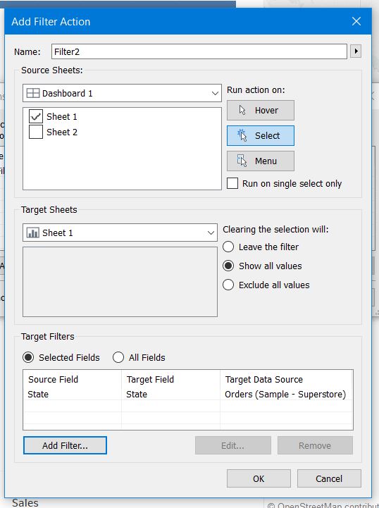Screen dimensions: 379x508
Task: Click the Menu action icon
Action: click(242, 161)
